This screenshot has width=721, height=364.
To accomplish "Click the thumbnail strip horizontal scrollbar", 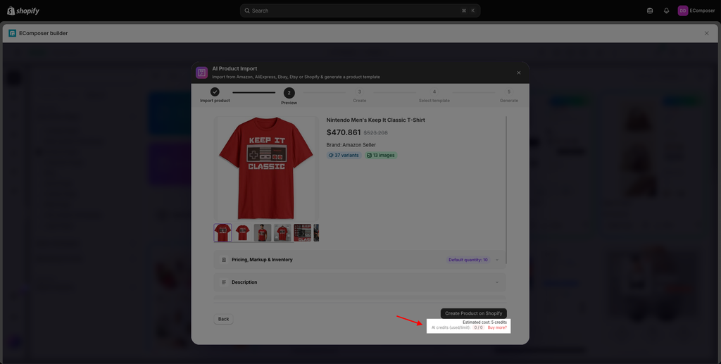I will click(253, 242).
